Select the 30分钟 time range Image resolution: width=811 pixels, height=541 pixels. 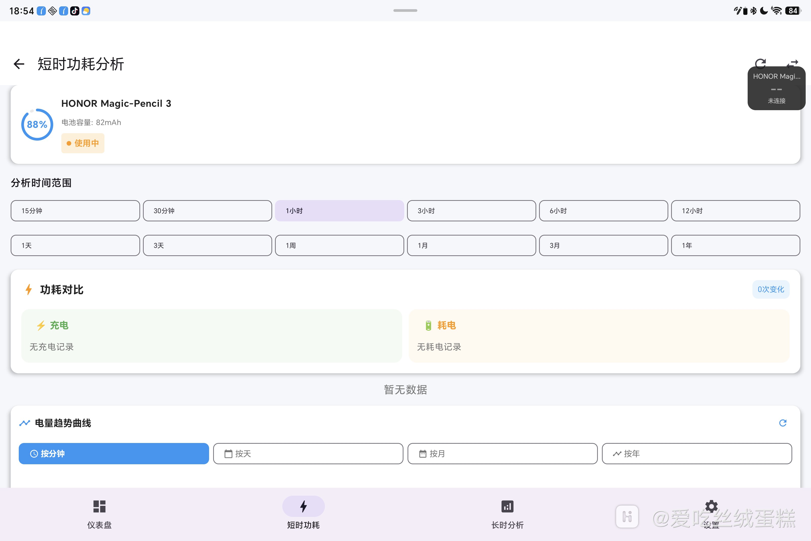click(x=208, y=211)
